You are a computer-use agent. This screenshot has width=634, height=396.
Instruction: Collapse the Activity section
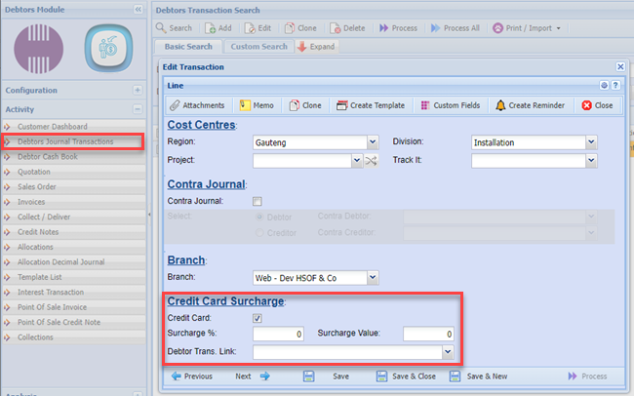(x=138, y=109)
